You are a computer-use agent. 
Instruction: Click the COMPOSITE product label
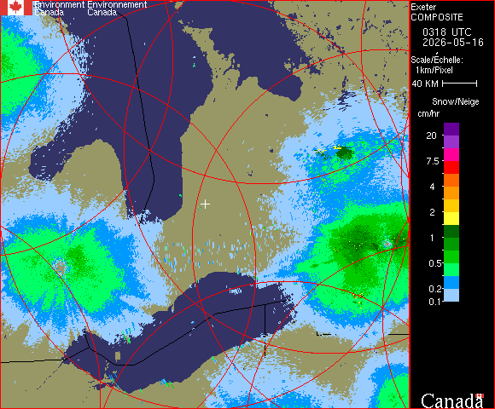[437, 17]
